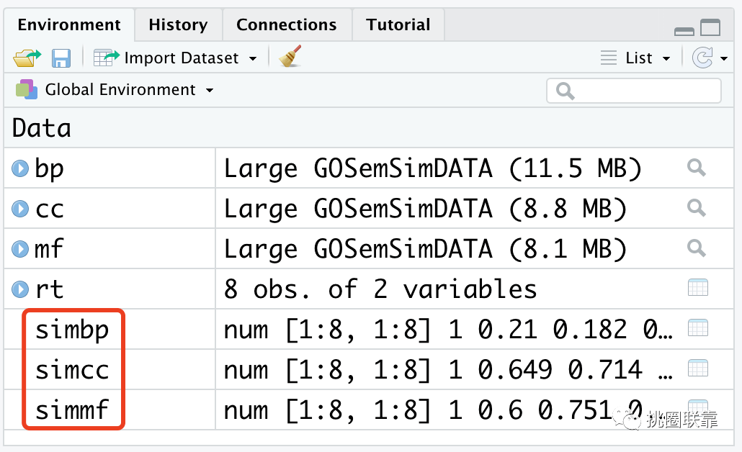Switch to the History tab
This screenshot has height=452, width=742.
click(x=178, y=25)
